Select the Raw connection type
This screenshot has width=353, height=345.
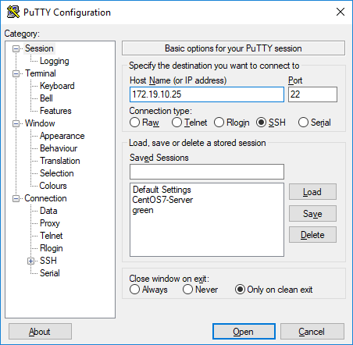click(134, 123)
